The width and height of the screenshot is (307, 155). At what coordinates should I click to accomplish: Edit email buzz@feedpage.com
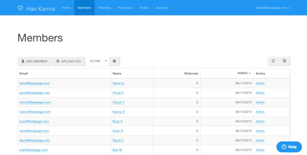[34, 121]
